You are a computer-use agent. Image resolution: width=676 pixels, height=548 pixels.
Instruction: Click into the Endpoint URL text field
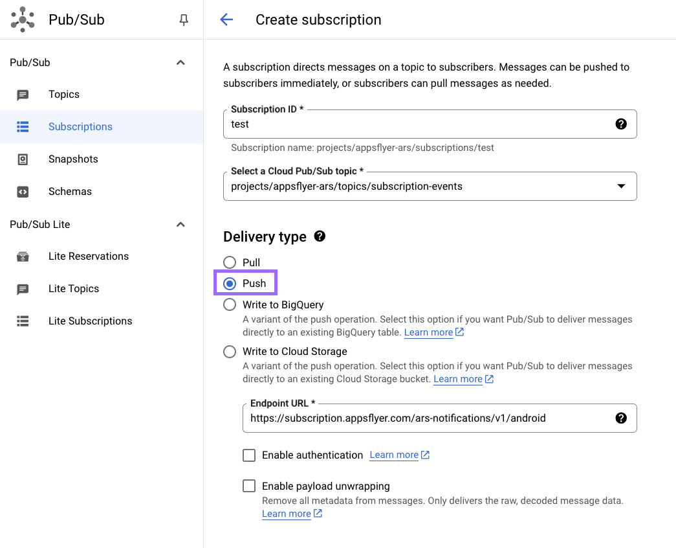point(427,418)
